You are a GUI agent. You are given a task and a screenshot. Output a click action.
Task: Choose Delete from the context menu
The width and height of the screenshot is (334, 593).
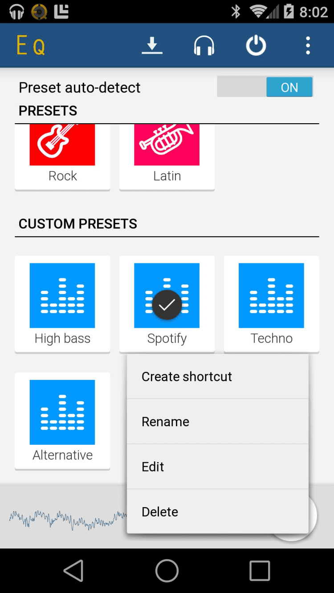coord(218,512)
